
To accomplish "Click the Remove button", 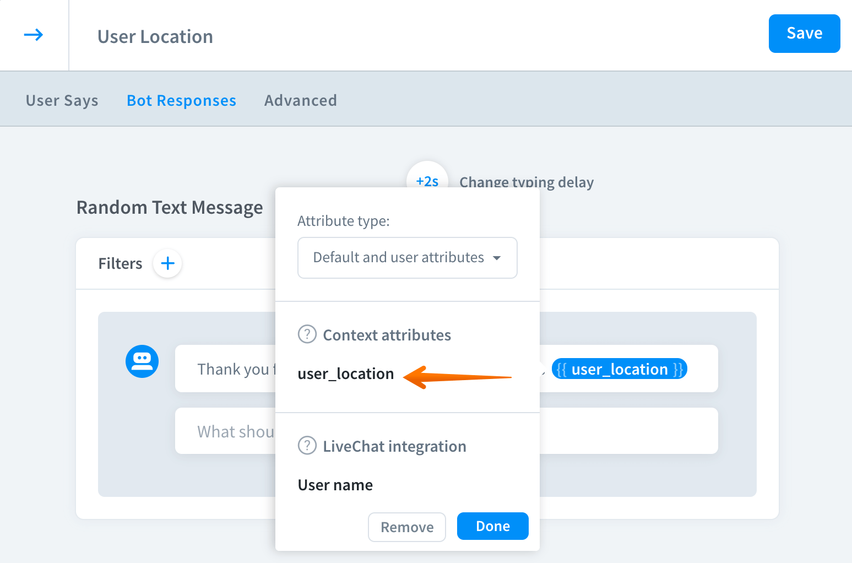I will (x=407, y=527).
